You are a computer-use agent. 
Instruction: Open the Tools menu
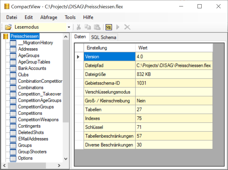(70, 17)
